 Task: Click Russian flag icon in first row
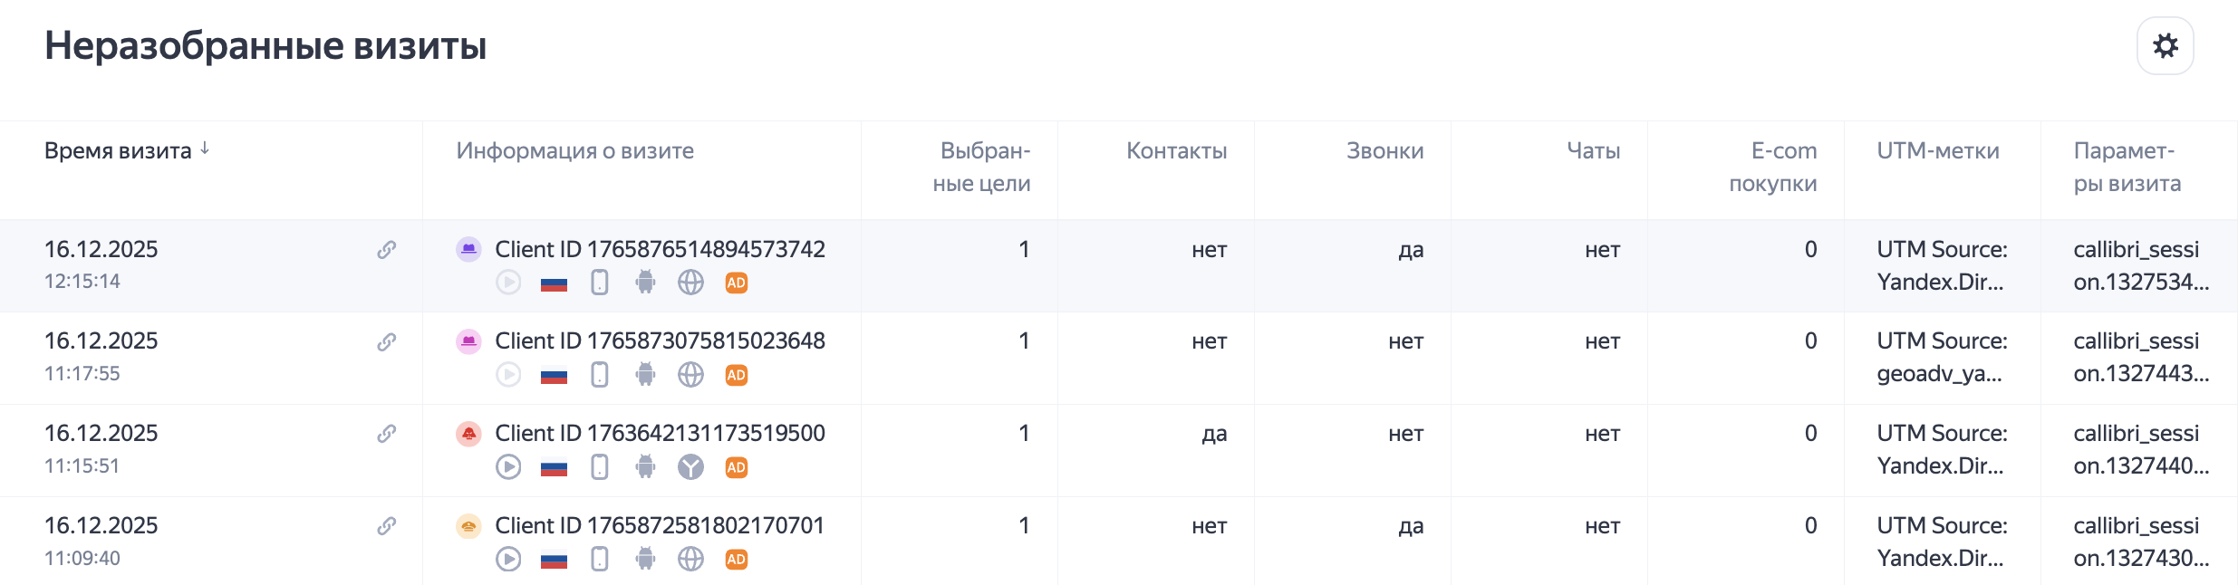click(x=554, y=284)
